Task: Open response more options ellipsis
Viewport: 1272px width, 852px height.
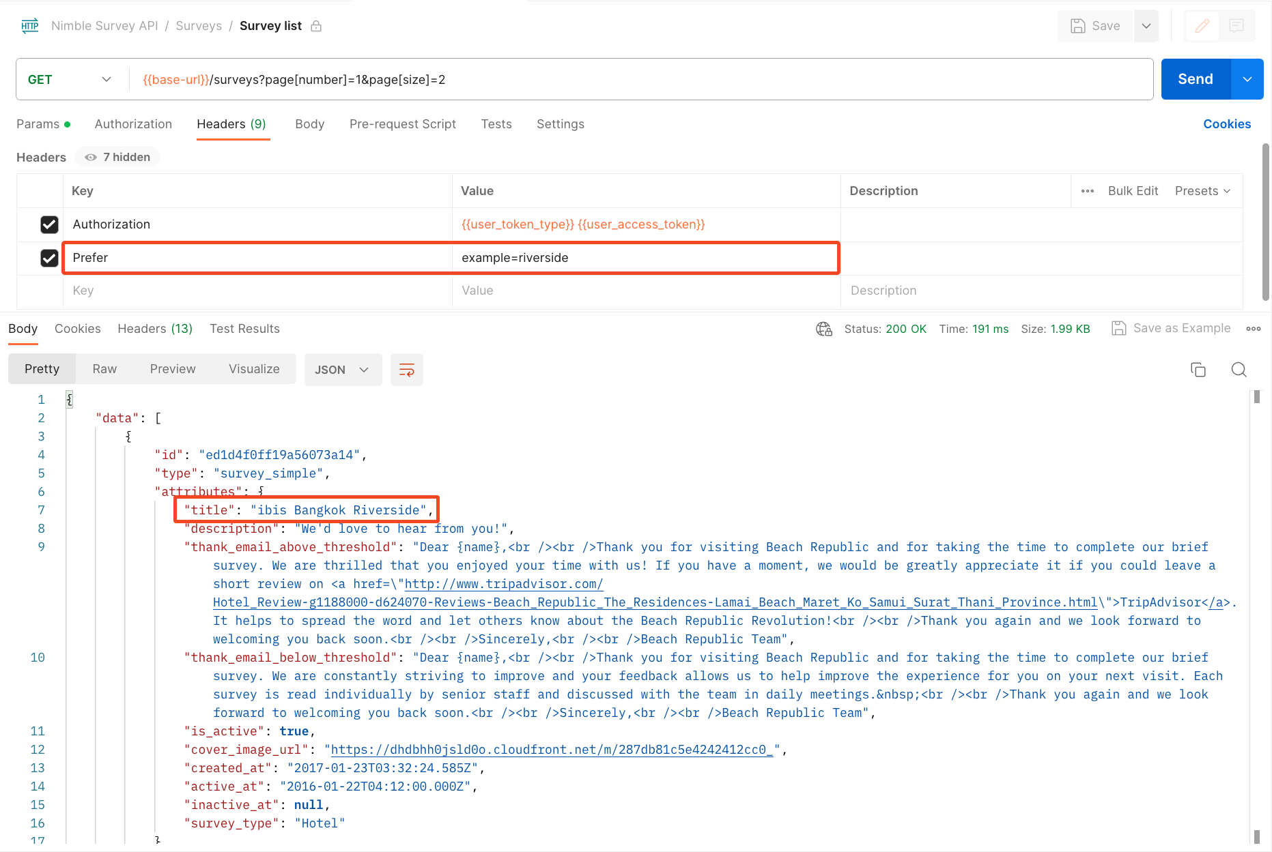Action: pos(1253,329)
